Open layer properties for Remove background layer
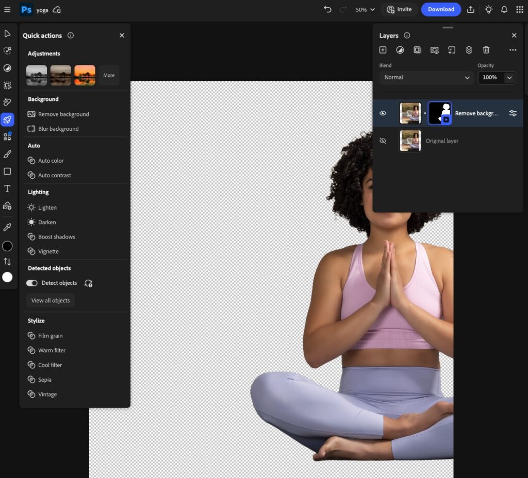This screenshot has height=478, width=528. (x=513, y=113)
